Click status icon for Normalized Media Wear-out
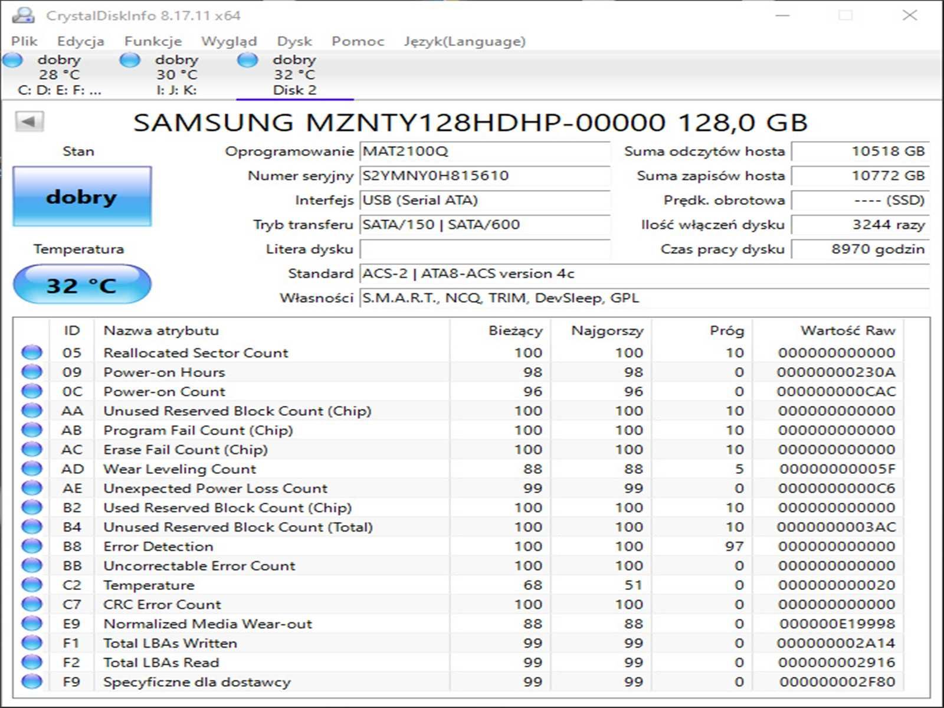 point(32,624)
